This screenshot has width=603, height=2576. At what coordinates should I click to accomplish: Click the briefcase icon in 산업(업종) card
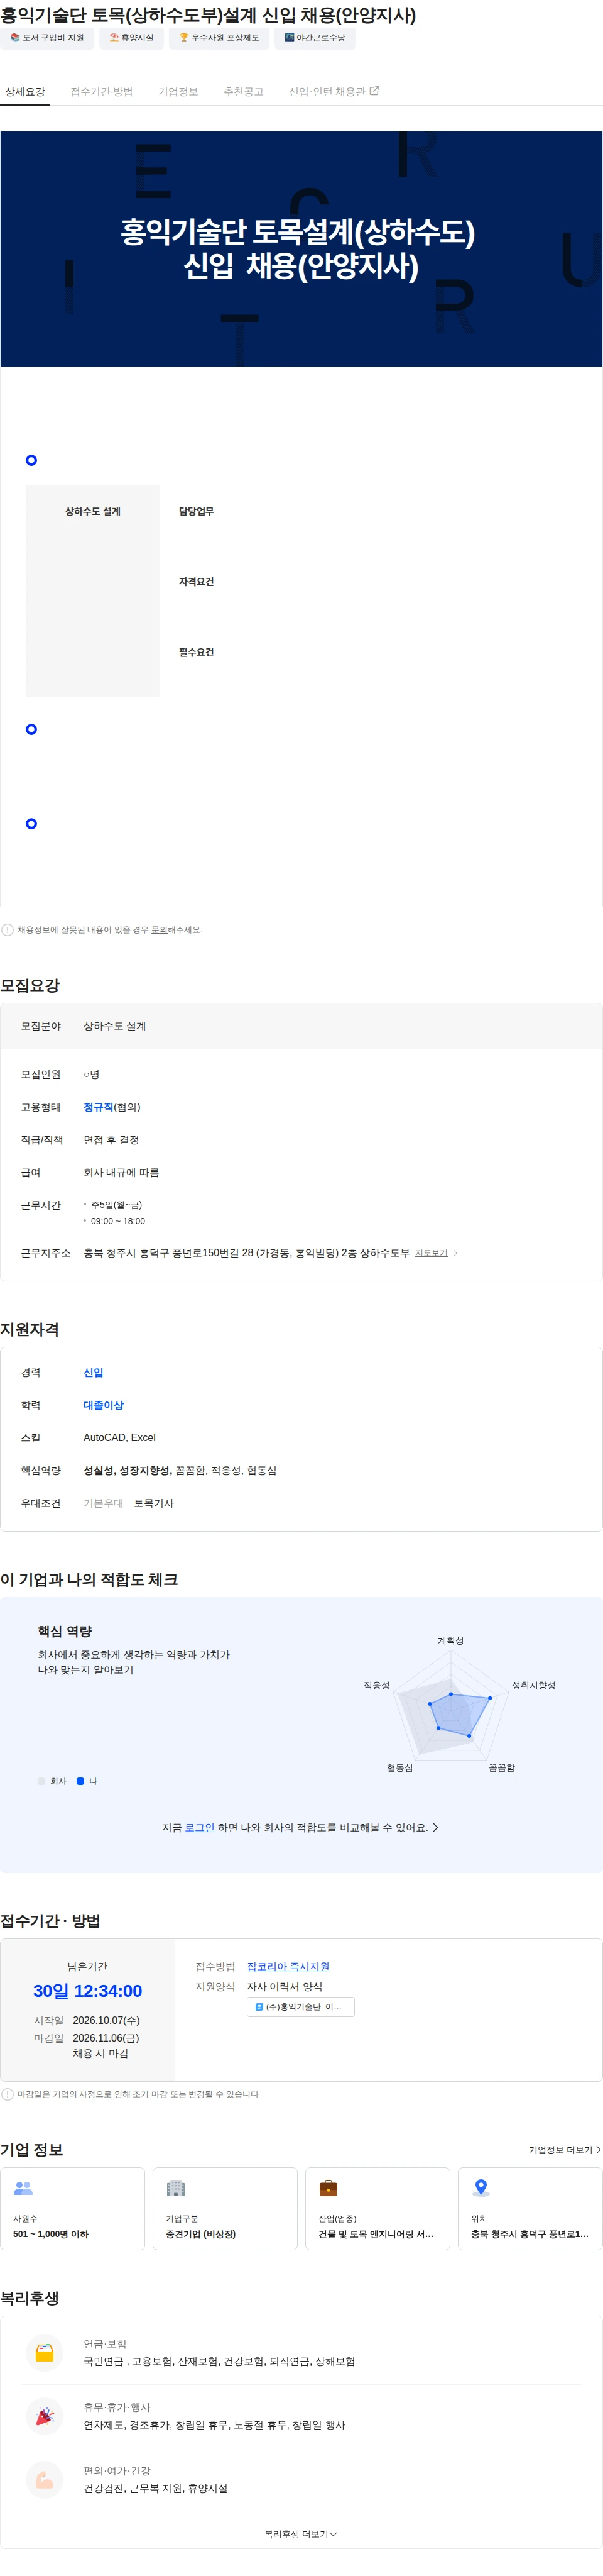tap(329, 2188)
